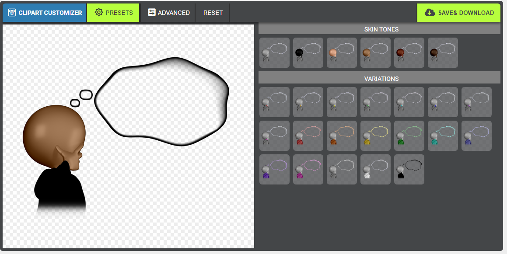507x254 pixels.
Task: Pick the black shirt black bubble variation
Action: [409, 170]
